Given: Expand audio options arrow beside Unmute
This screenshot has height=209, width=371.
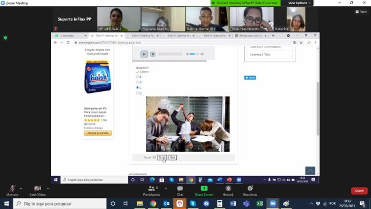Looking at the screenshot, I should tap(21, 188).
